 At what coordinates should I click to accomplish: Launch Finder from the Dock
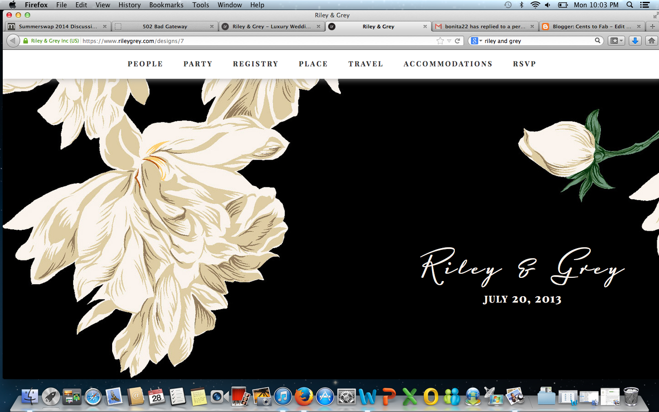point(30,396)
